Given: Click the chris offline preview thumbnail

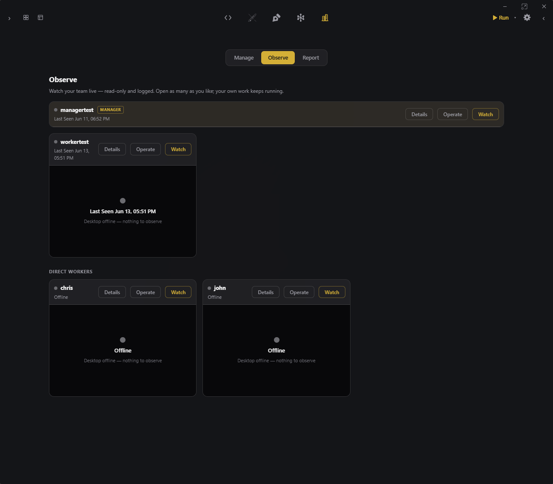Looking at the screenshot, I should [123, 350].
